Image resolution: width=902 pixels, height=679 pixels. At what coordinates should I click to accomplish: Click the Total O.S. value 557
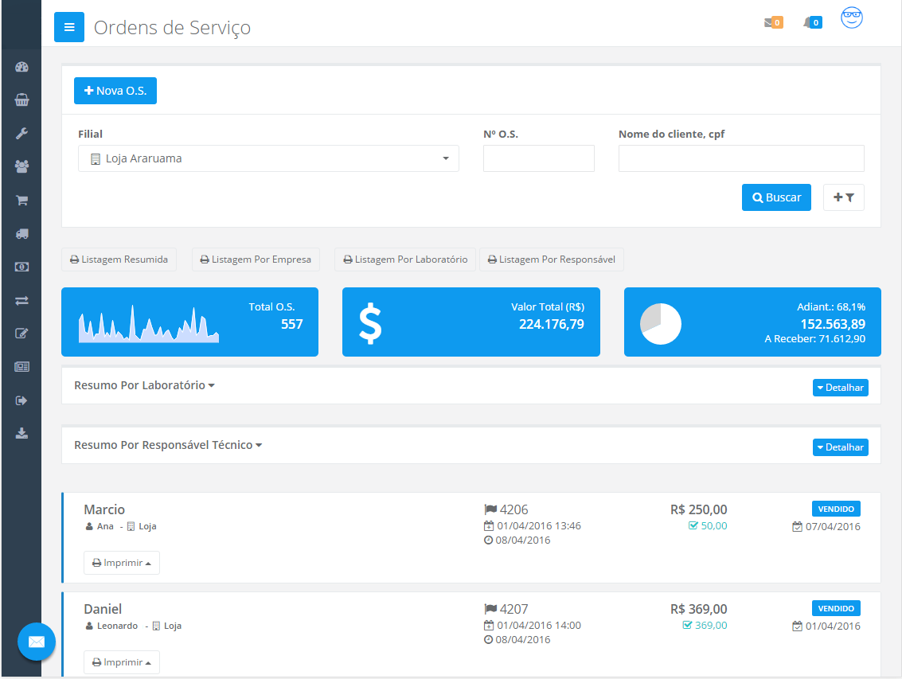point(291,325)
